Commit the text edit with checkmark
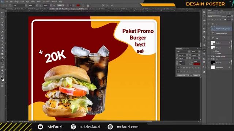The height and width of the screenshot is (131, 234). click(x=107, y=5)
